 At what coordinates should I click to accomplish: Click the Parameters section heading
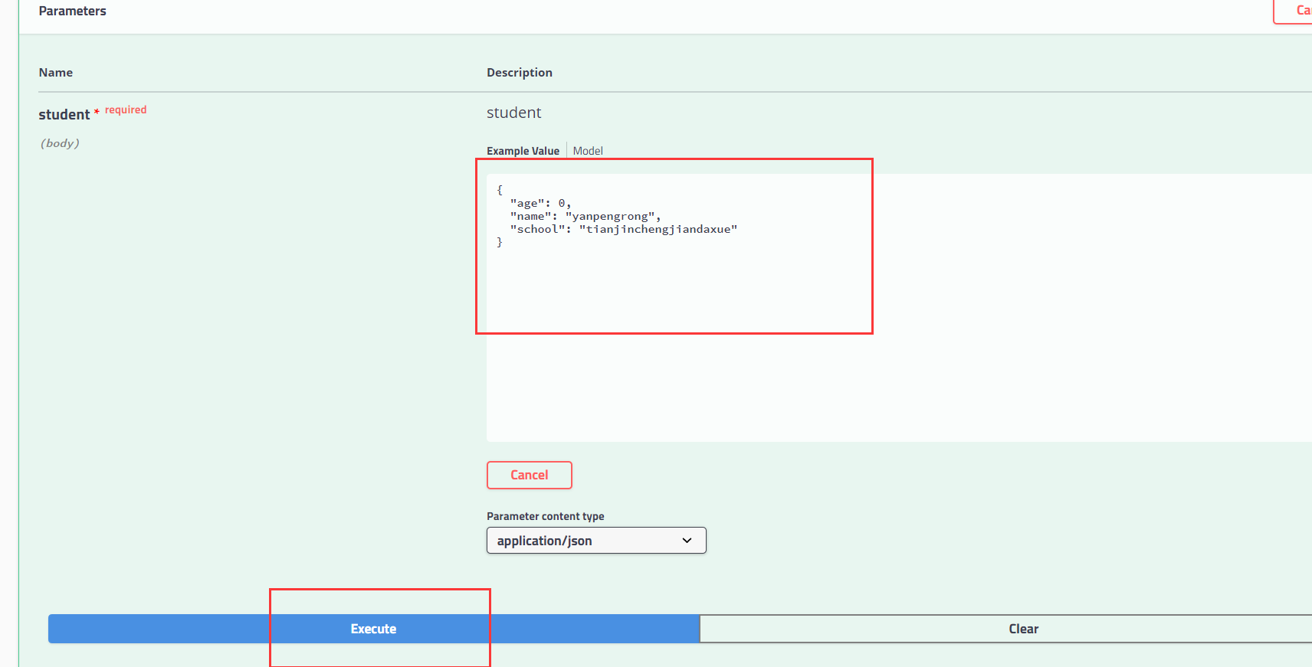point(72,11)
